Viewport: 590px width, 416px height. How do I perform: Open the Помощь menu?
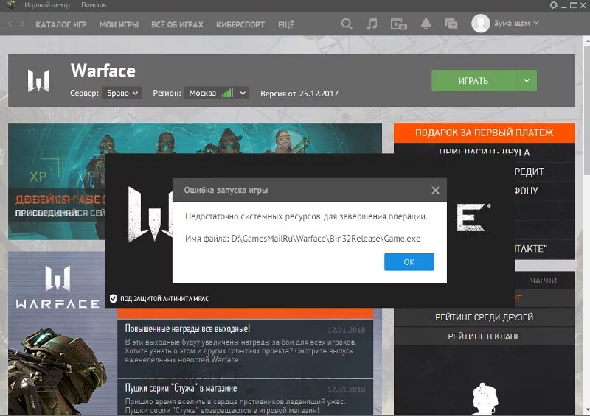94,5
